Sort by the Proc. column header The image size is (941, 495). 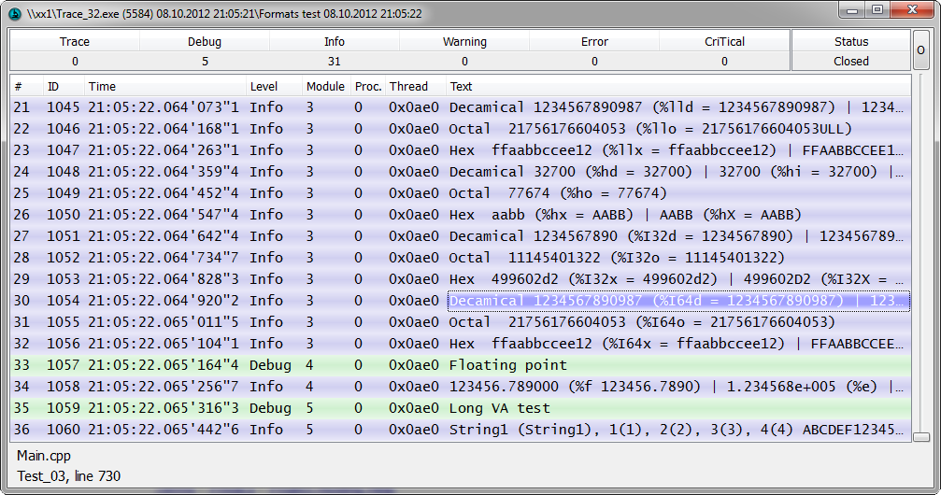point(368,87)
